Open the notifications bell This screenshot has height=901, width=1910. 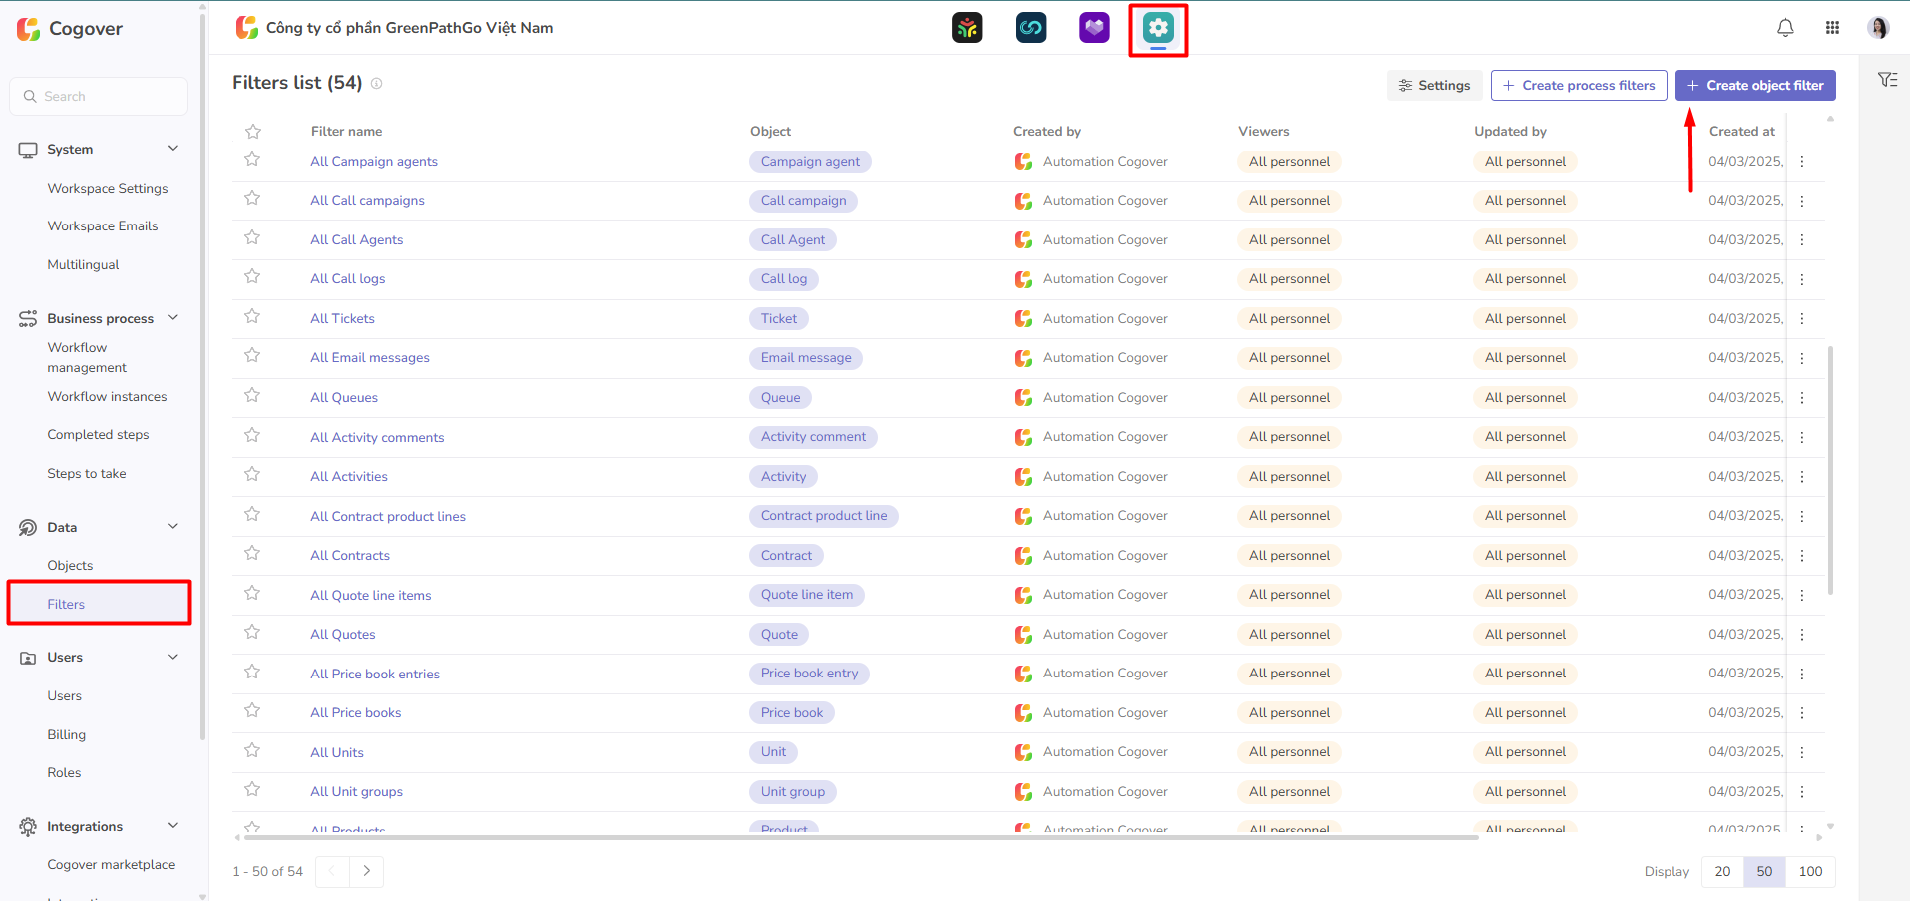click(x=1785, y=28)
